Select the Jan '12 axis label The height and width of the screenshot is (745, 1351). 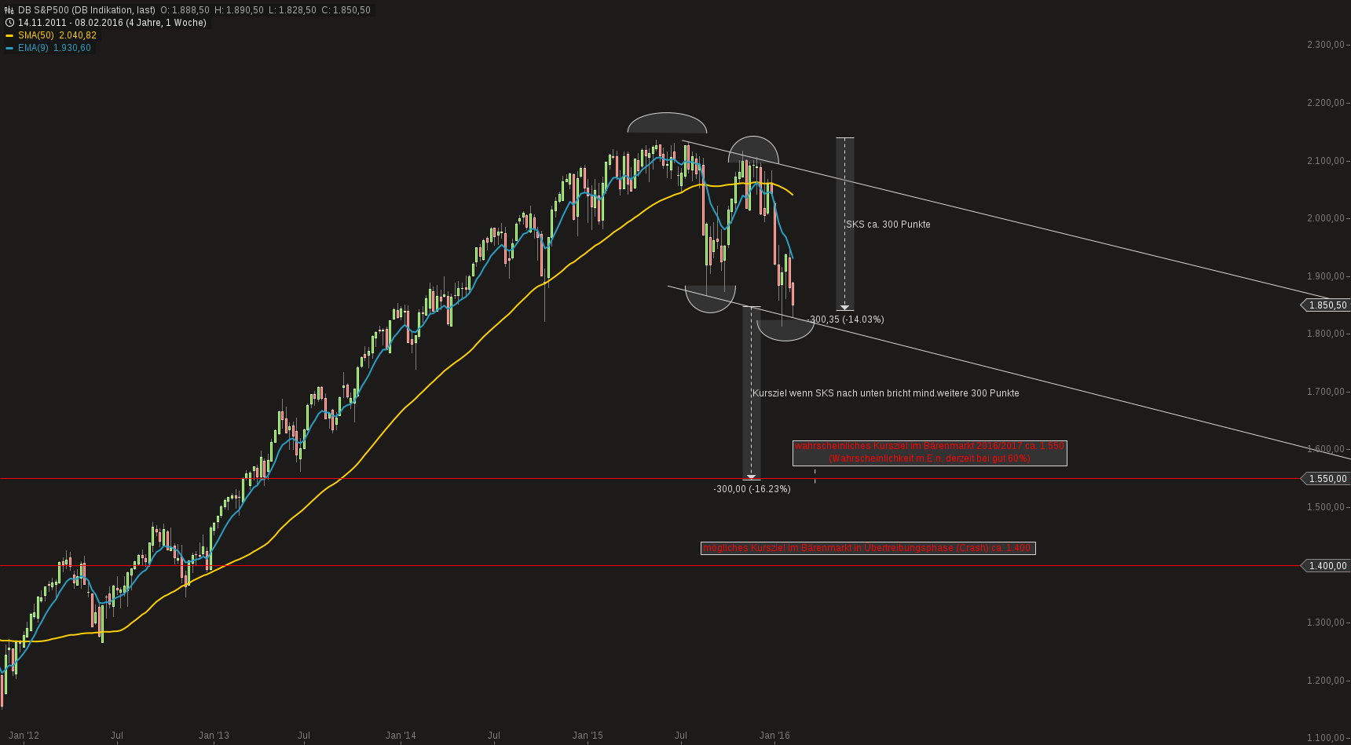coord(22,736)
